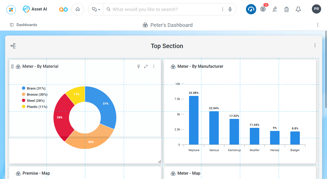The width and height of the screenshot is (327, 179).
Task: Open the clipboard tasks icon
Action: (286, 9)
